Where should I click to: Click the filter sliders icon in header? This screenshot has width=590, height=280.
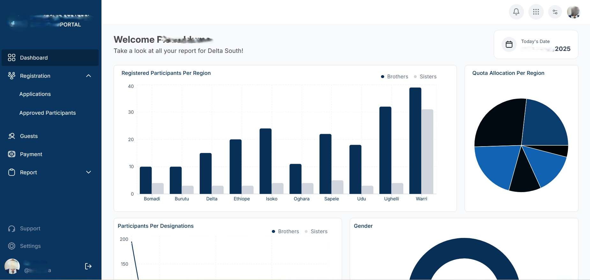[555, 12]
